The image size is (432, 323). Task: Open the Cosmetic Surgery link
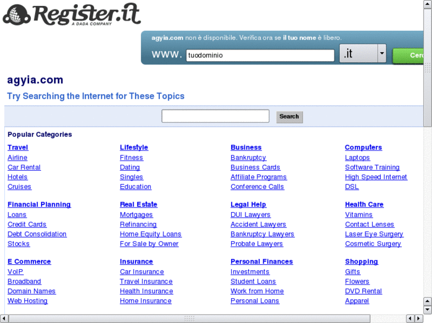point(373,244)
